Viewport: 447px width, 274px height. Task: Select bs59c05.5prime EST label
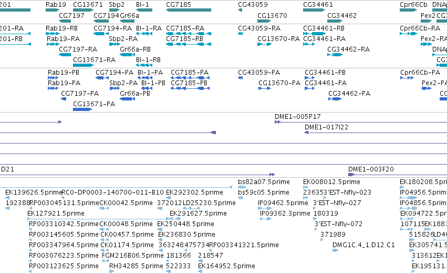263,192
